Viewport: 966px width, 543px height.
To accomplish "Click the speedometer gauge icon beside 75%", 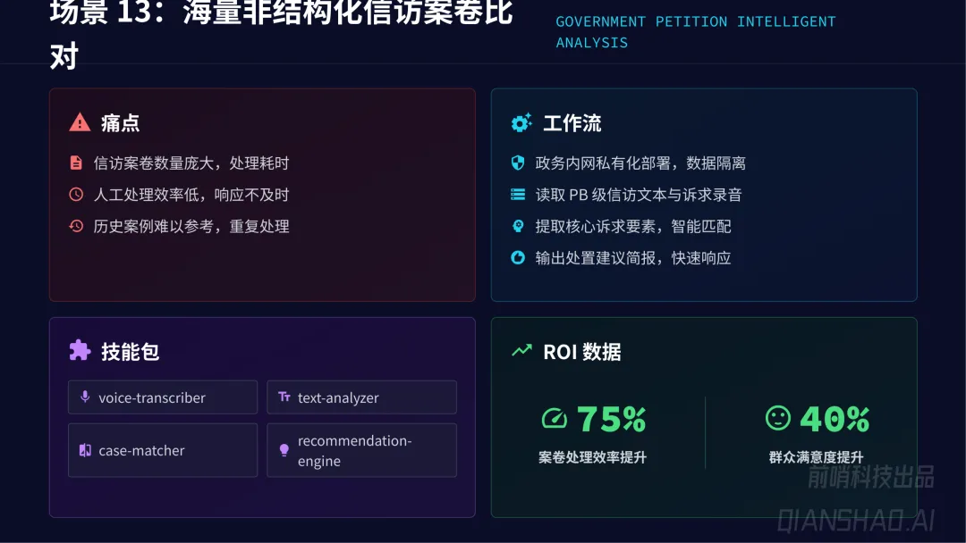I will tap(555, 418).
